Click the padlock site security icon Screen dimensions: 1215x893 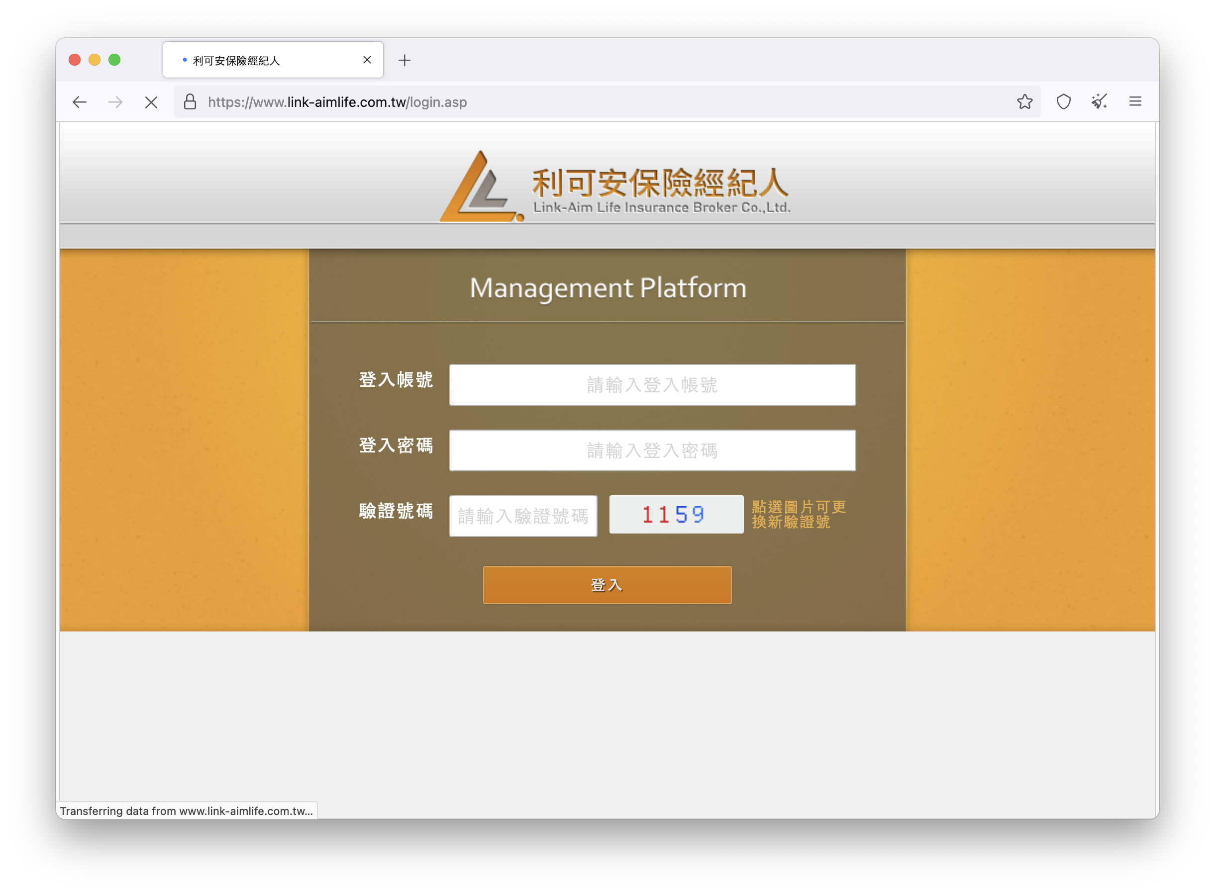(x=190, y=101)
